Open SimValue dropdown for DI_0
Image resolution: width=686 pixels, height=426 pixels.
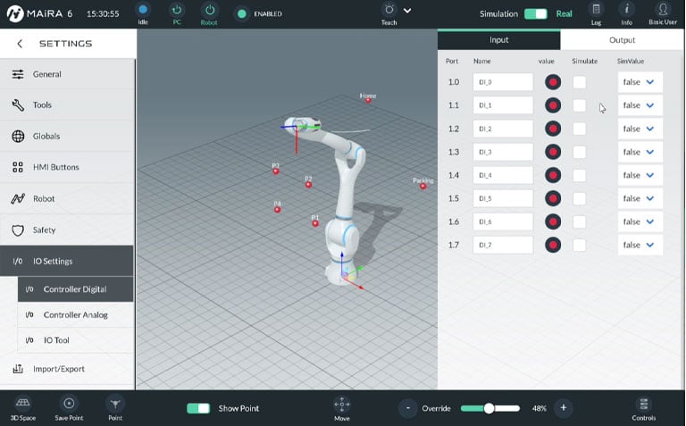[x=640, y=82]
